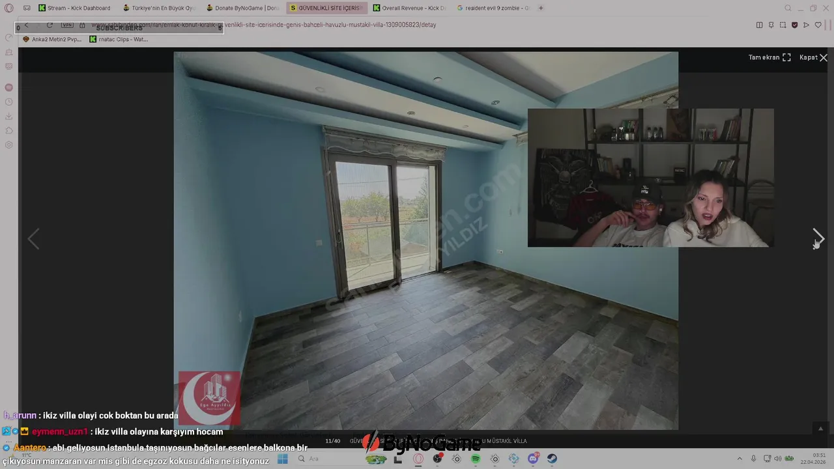Close the gallery with Kapat

pyautogui.click(x=813, y=57)
